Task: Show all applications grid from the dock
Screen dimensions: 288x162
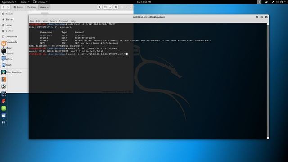Action: coord(4,123)
